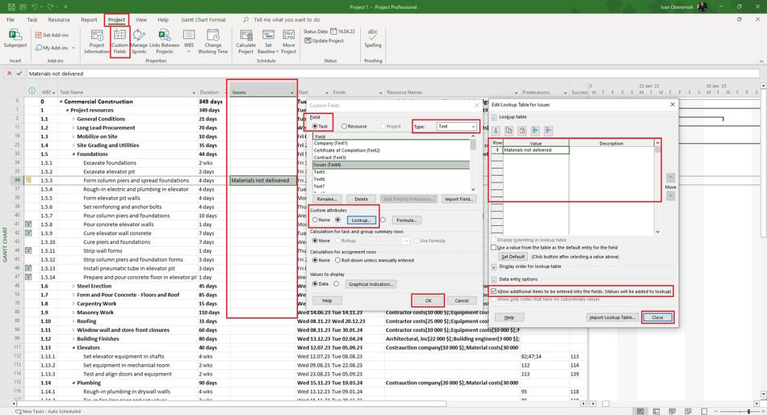The image size is (767, 415).
Task: Click the Graphical Indicators... button
Action: (371, 284)
